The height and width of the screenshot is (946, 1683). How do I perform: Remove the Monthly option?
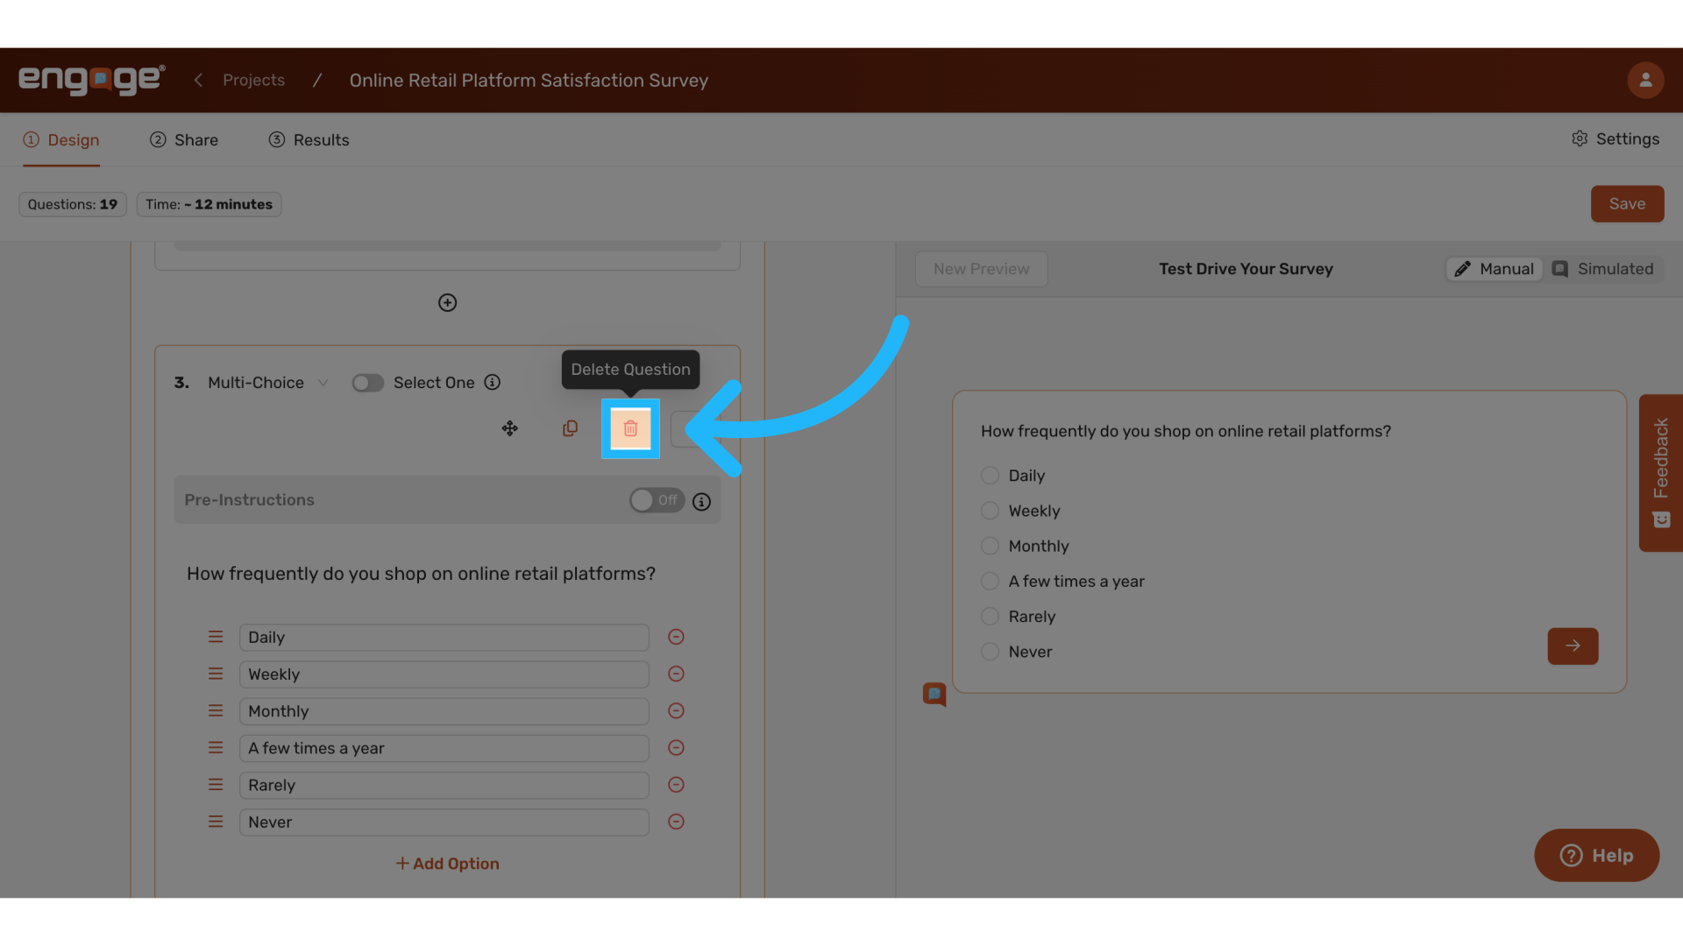tap(676, 710)
